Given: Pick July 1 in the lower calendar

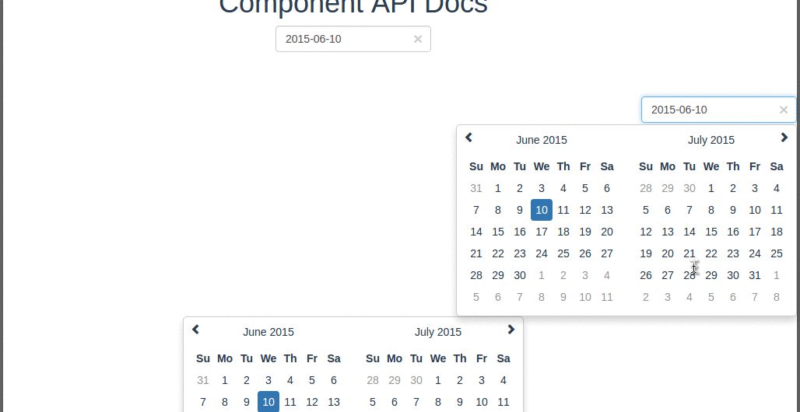Looking at the screenshot, I should click(438, 380).
